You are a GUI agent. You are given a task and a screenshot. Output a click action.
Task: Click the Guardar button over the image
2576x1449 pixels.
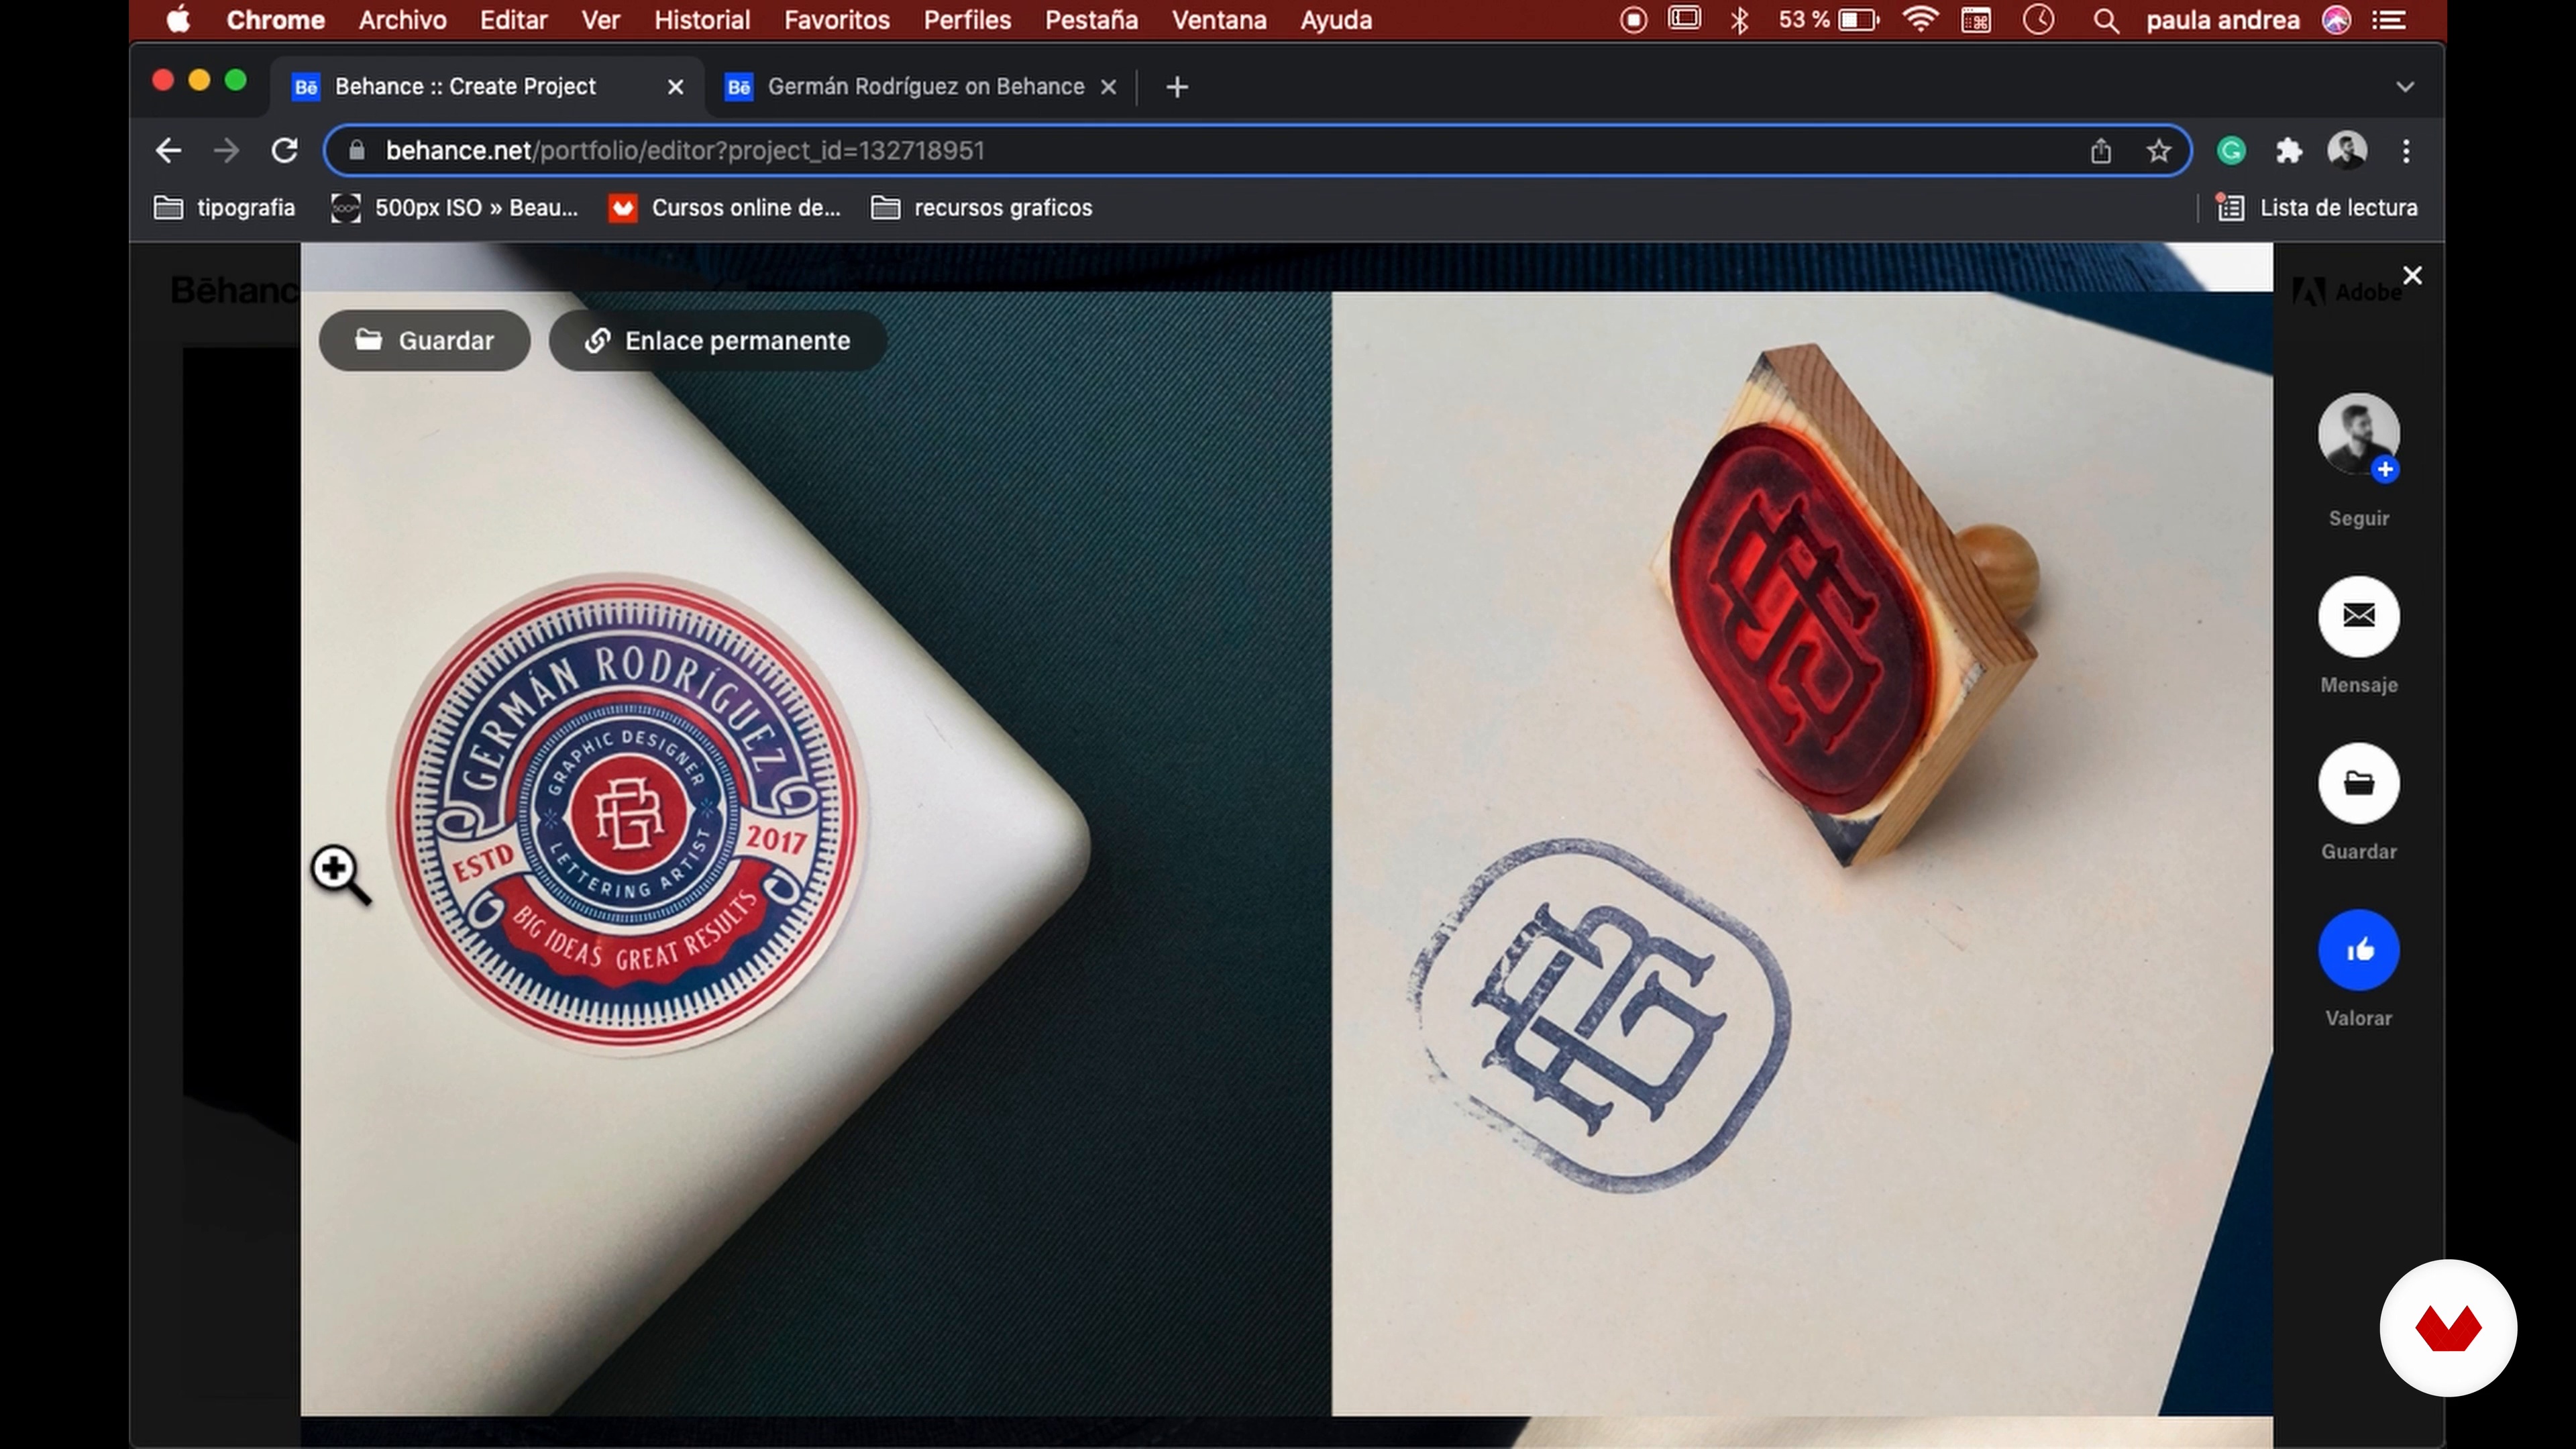[424, 340]
